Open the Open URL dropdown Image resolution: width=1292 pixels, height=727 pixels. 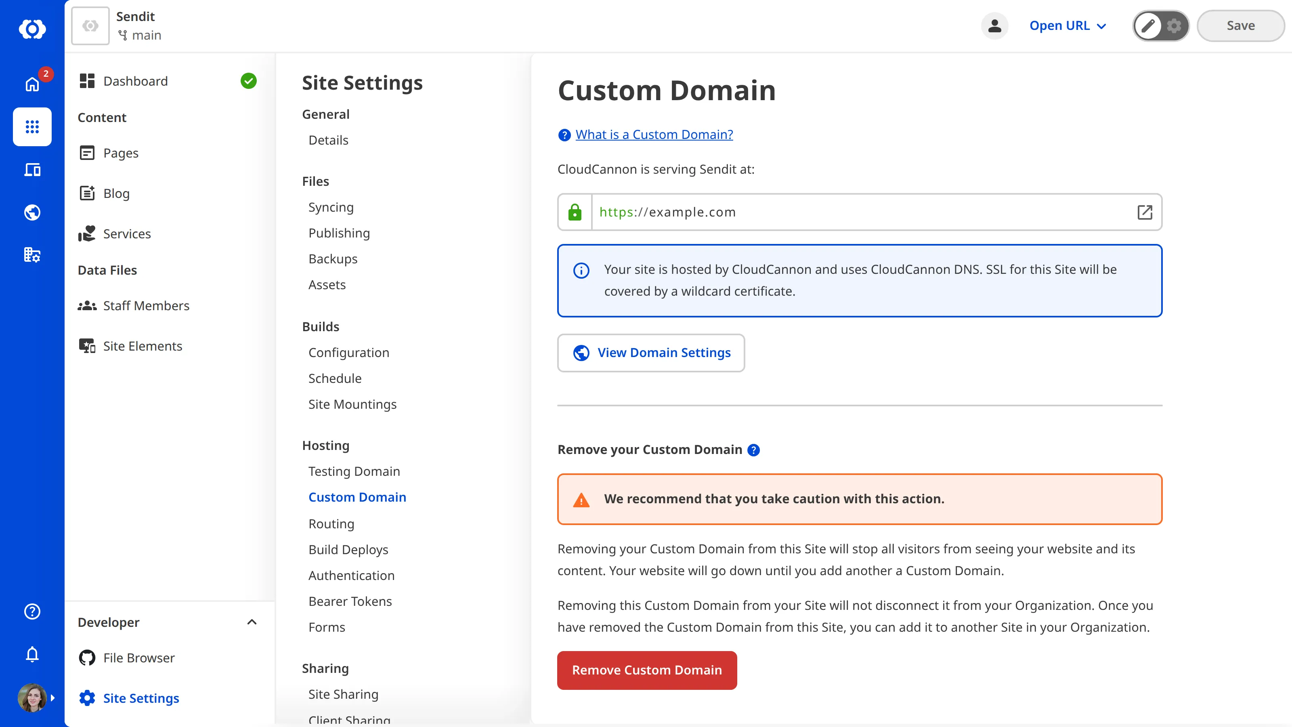pos(1068,25)
